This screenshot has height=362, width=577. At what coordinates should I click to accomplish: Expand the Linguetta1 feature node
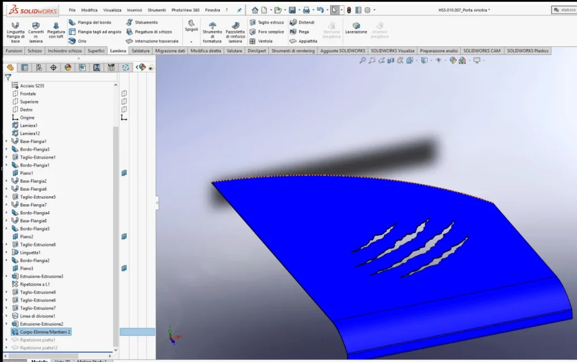click(x=6, y=252)
